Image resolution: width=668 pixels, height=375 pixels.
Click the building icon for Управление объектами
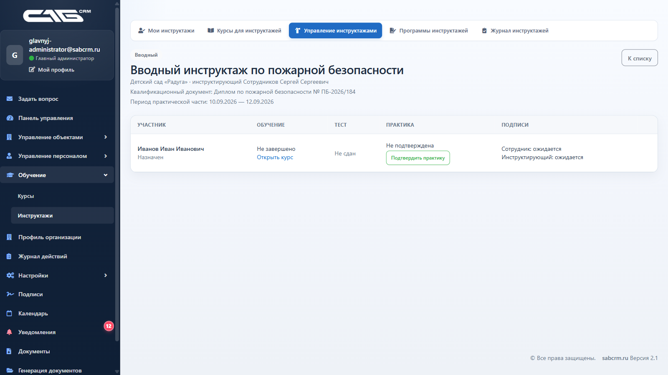(9, 137)
